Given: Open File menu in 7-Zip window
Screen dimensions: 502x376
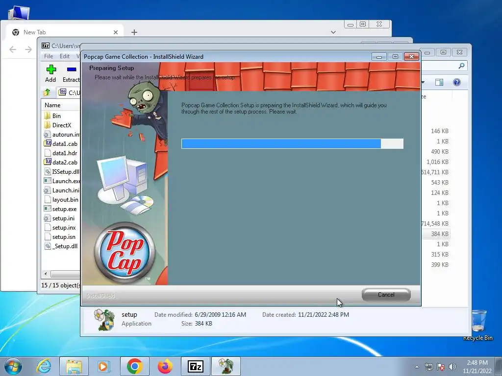Looking at the screenshot, I should [x=49, y=56].
